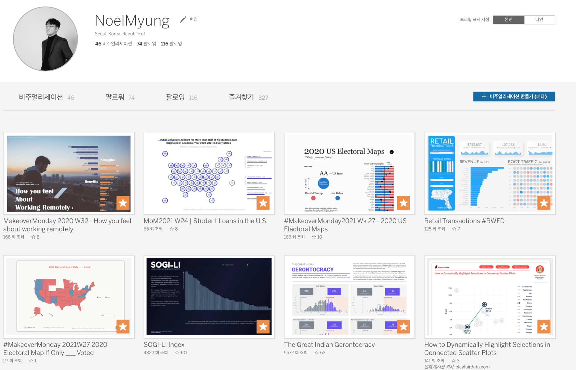
Task: Switch profile view to 본인
Action: tap(508, 20)
